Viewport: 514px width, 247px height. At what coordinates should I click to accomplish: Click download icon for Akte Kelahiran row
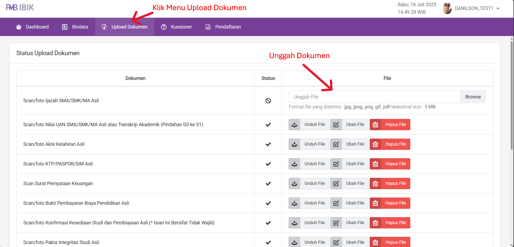295,144
